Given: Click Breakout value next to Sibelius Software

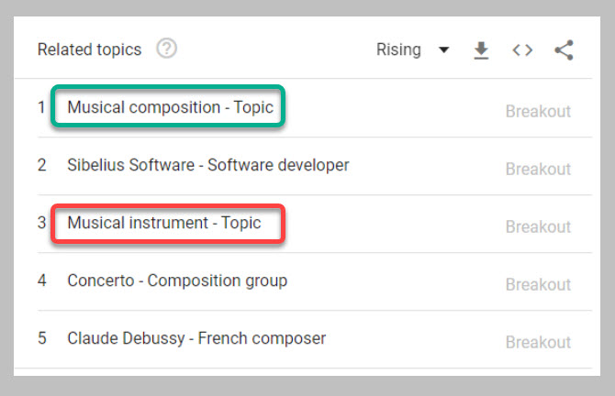Looking at the screenshot, I should click(x=538, y=170).
